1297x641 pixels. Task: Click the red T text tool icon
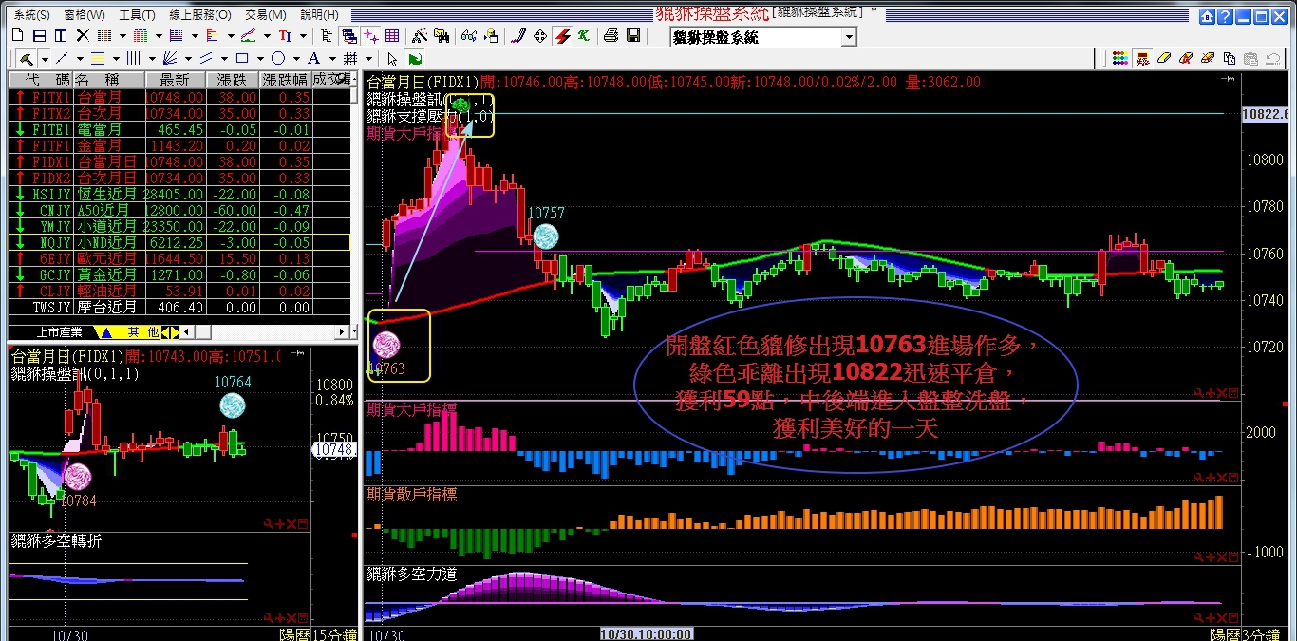click(284, 35)
